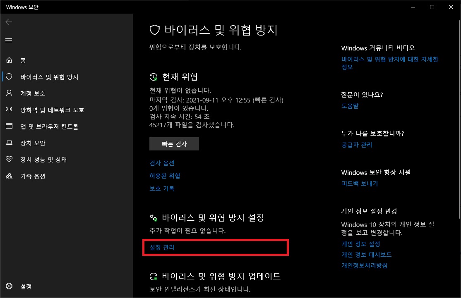Click the shield icon in sidebar
461x298 pixels.
[9, 76]
